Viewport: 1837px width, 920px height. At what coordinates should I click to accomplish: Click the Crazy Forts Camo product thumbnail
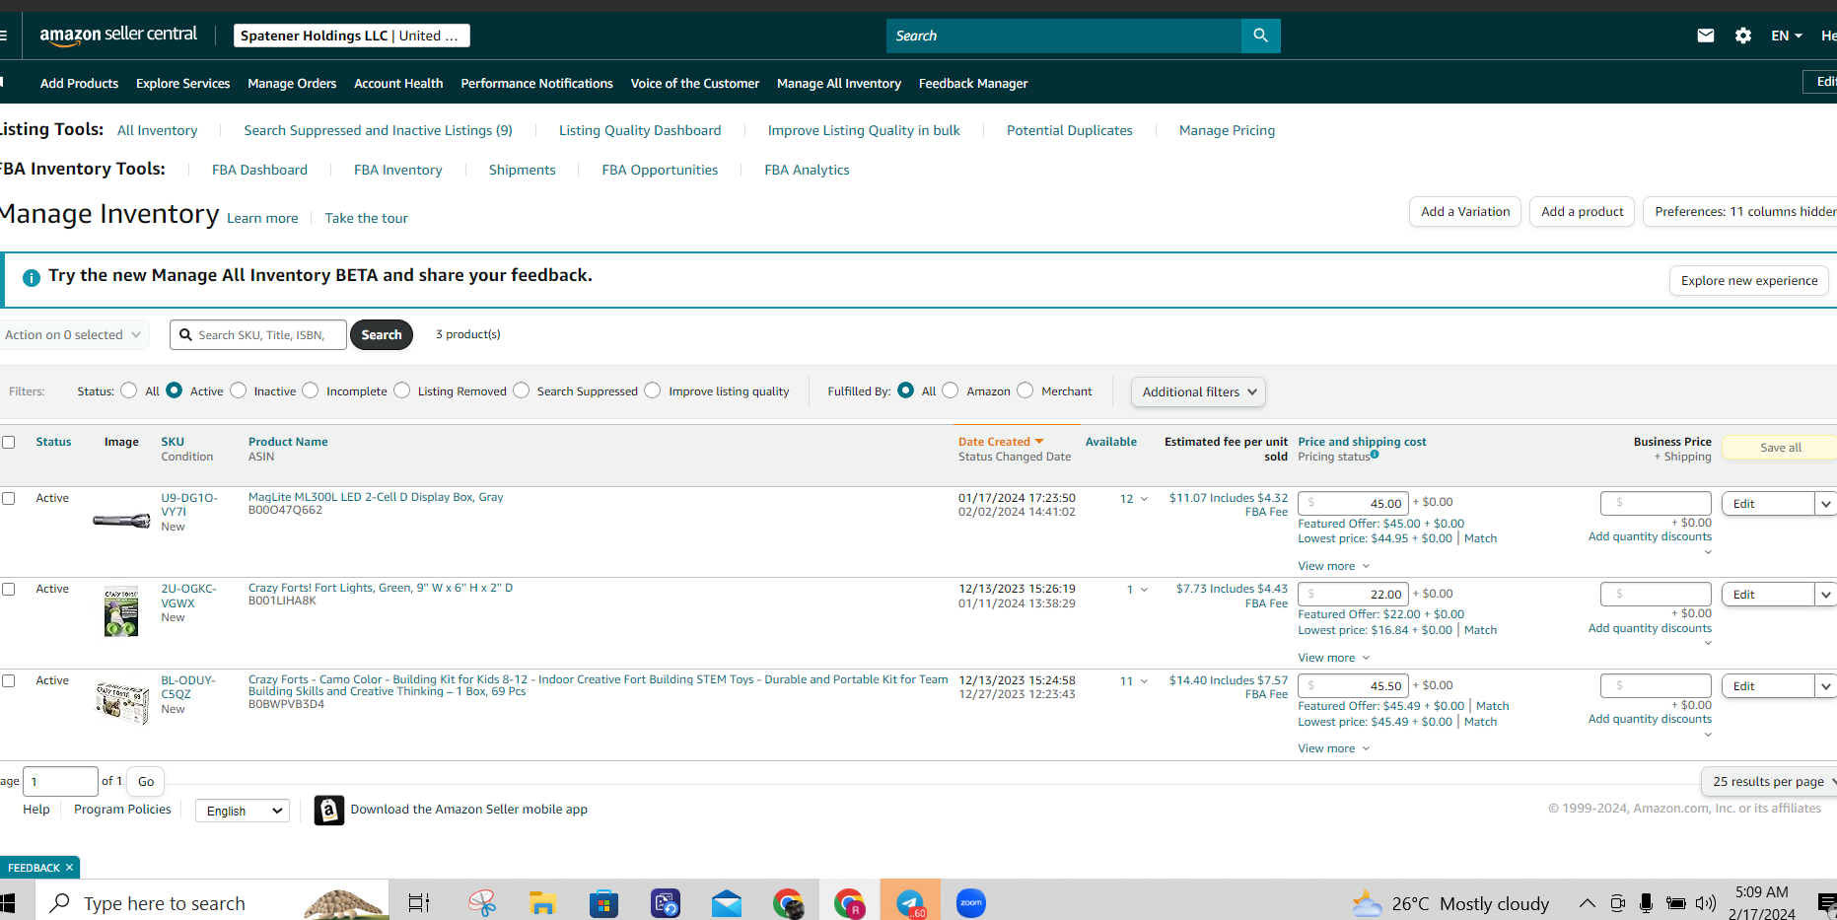pos(122,702)
